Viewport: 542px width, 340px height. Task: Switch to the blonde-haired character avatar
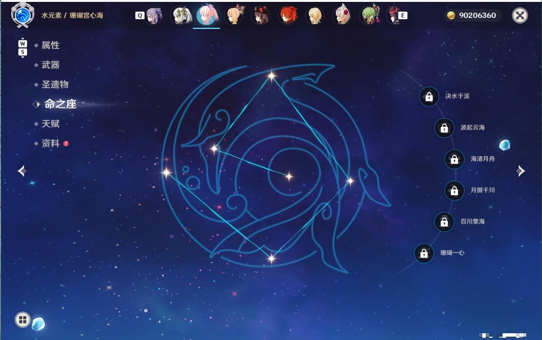pos(315,15)
